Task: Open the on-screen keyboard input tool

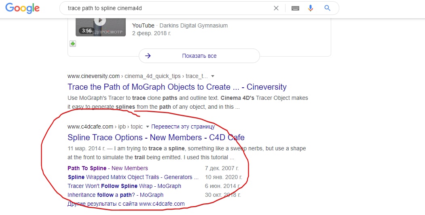Action: [x=295, y=8]
